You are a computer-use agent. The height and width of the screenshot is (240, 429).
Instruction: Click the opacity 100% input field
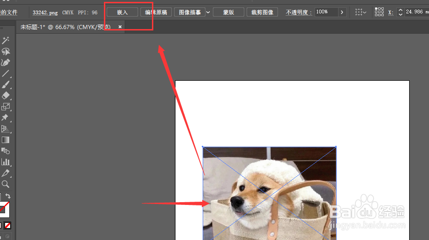tap(326, 12)
